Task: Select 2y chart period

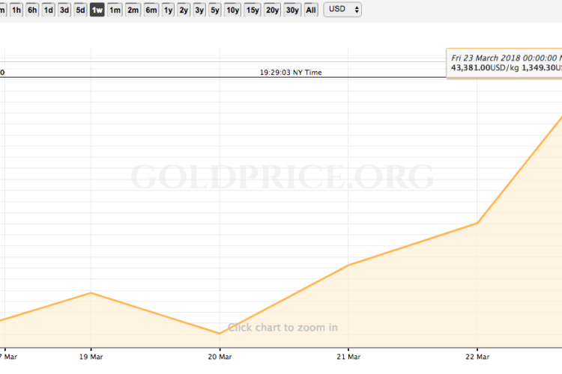Action: coord(184,10)
